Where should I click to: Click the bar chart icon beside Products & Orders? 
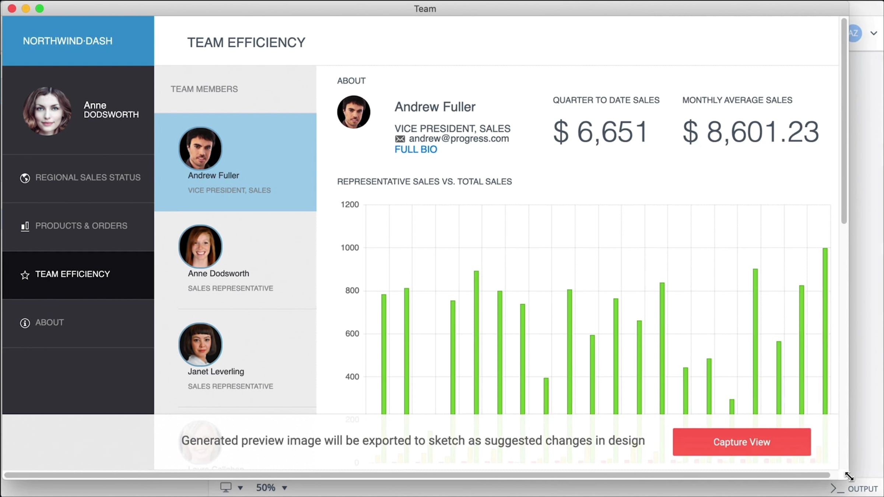(x=25, y=226)
